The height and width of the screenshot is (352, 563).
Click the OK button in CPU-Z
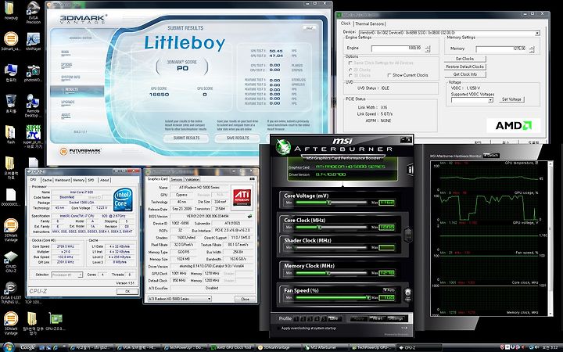127,292
